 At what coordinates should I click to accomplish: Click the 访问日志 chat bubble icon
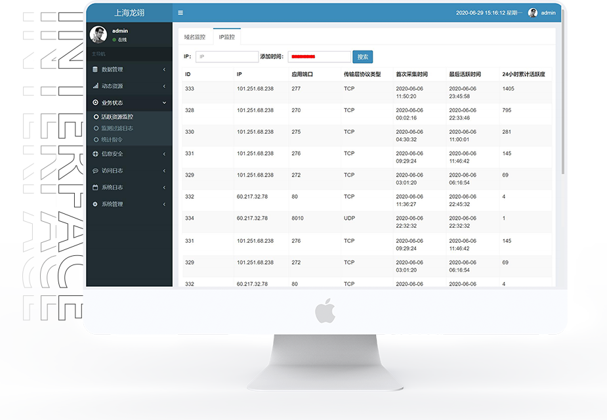pyautogui.click(x=95, y=171)
